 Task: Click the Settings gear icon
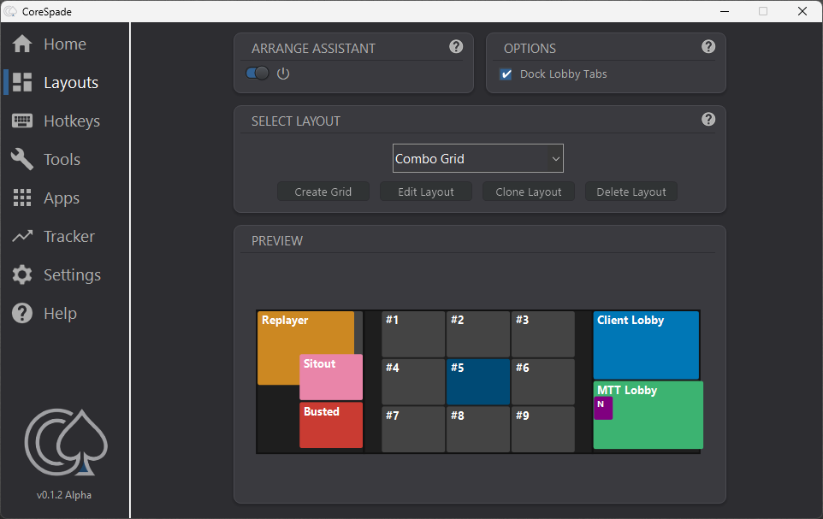(x=22, y=274)
